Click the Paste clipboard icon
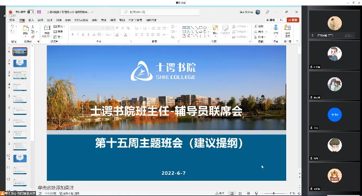 tap(26, 28)
